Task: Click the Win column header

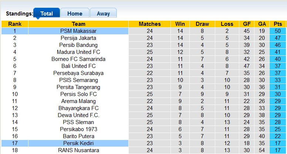Action: (x=180, y=24)
